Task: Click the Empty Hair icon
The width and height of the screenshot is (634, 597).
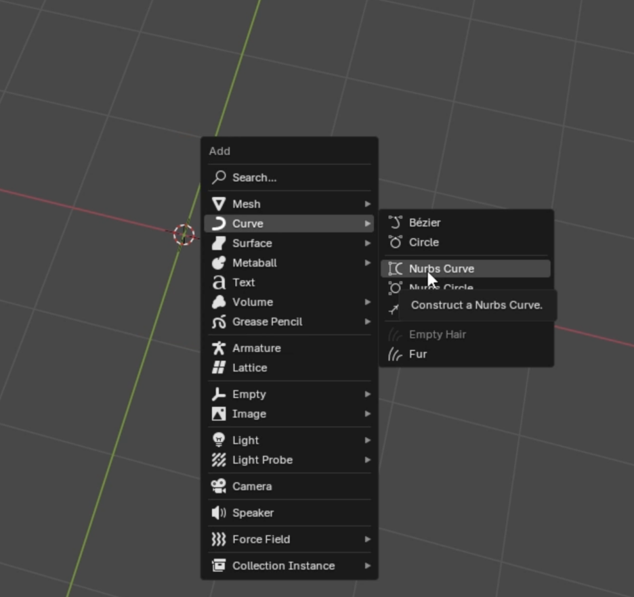Action: 396,334
